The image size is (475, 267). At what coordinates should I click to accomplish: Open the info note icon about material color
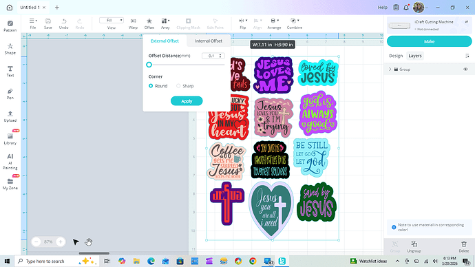(394, 227)
